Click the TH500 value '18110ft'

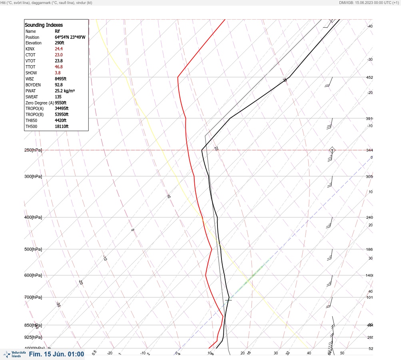pyautogui.click(x=62, y=126)
